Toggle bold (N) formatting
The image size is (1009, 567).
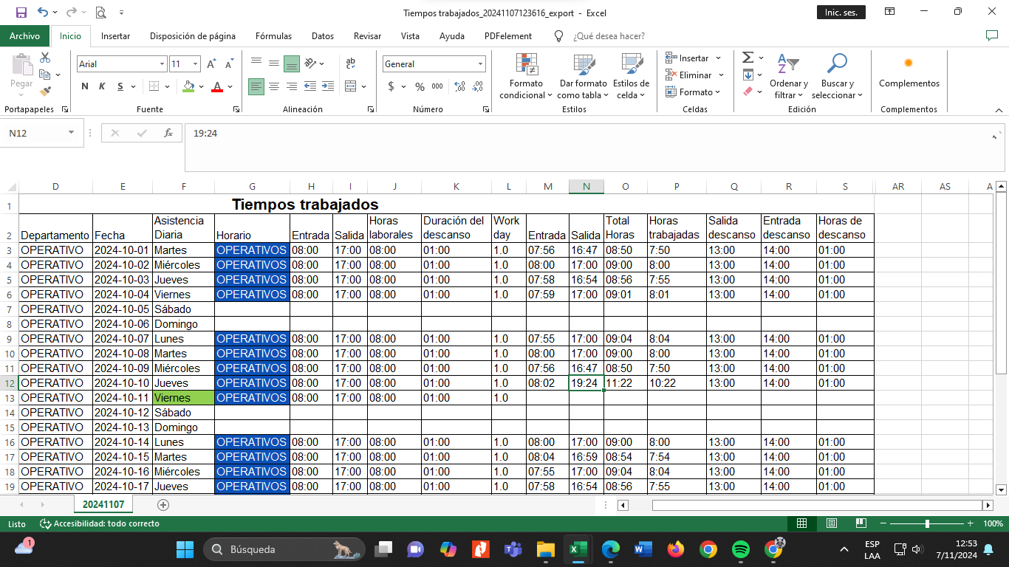click(x=85, y=86)
